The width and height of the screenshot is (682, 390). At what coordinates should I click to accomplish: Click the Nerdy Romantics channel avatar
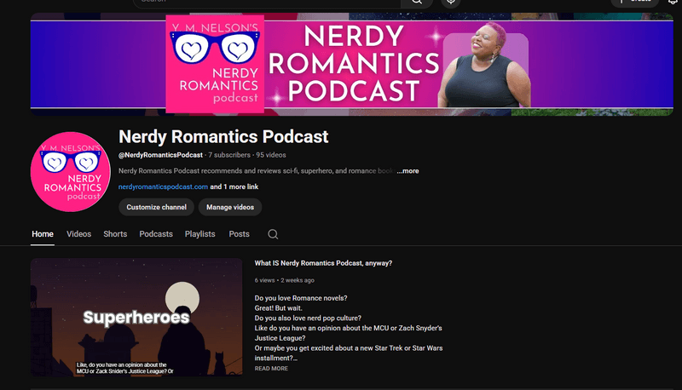71,172
